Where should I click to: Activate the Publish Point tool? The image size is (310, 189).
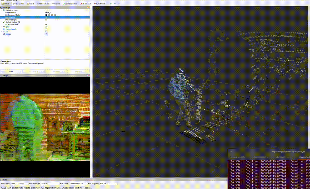[99, 4]
